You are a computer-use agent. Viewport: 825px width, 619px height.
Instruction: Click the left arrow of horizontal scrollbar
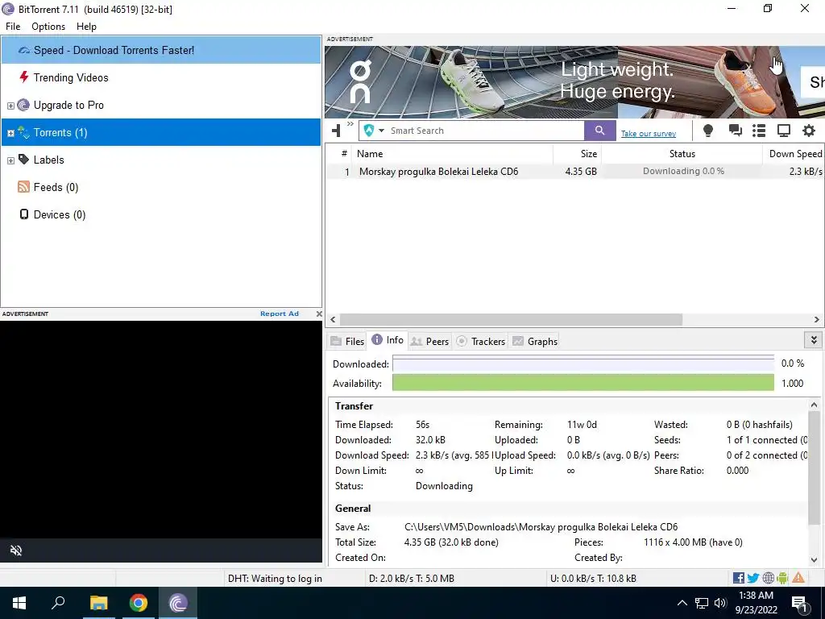[x=333, y=319]
